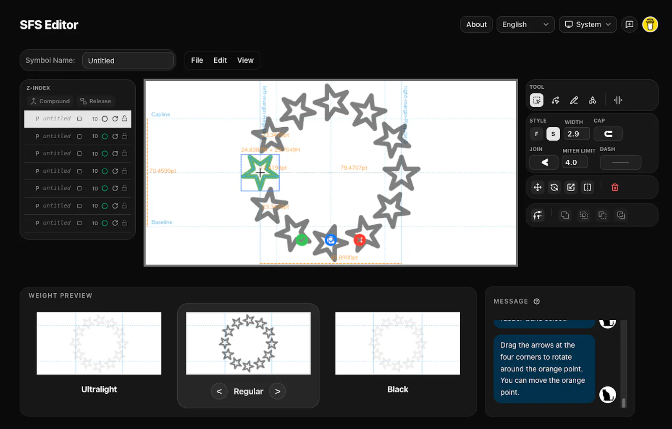
Task: Click the Release button
Action: coord(96,101)
